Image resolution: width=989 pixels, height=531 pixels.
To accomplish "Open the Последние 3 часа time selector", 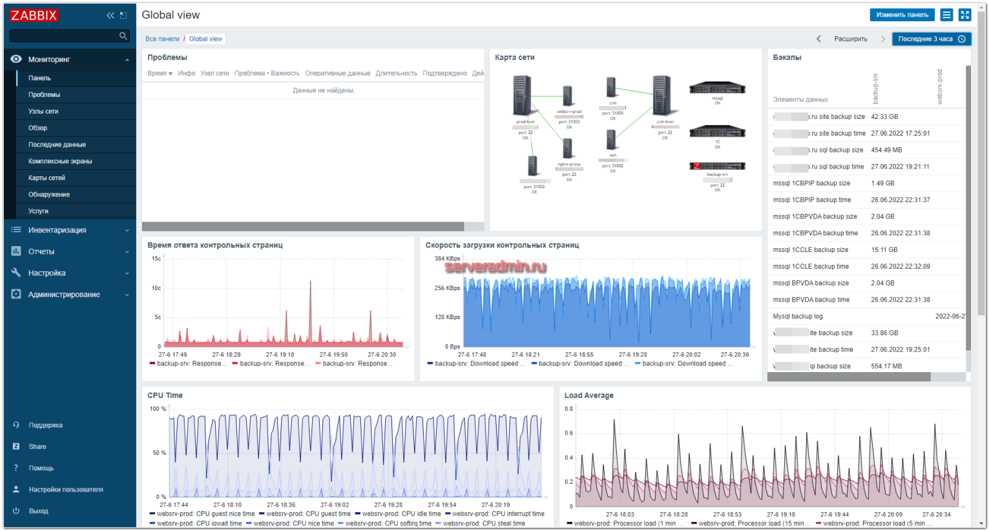I will coord(931,39).
